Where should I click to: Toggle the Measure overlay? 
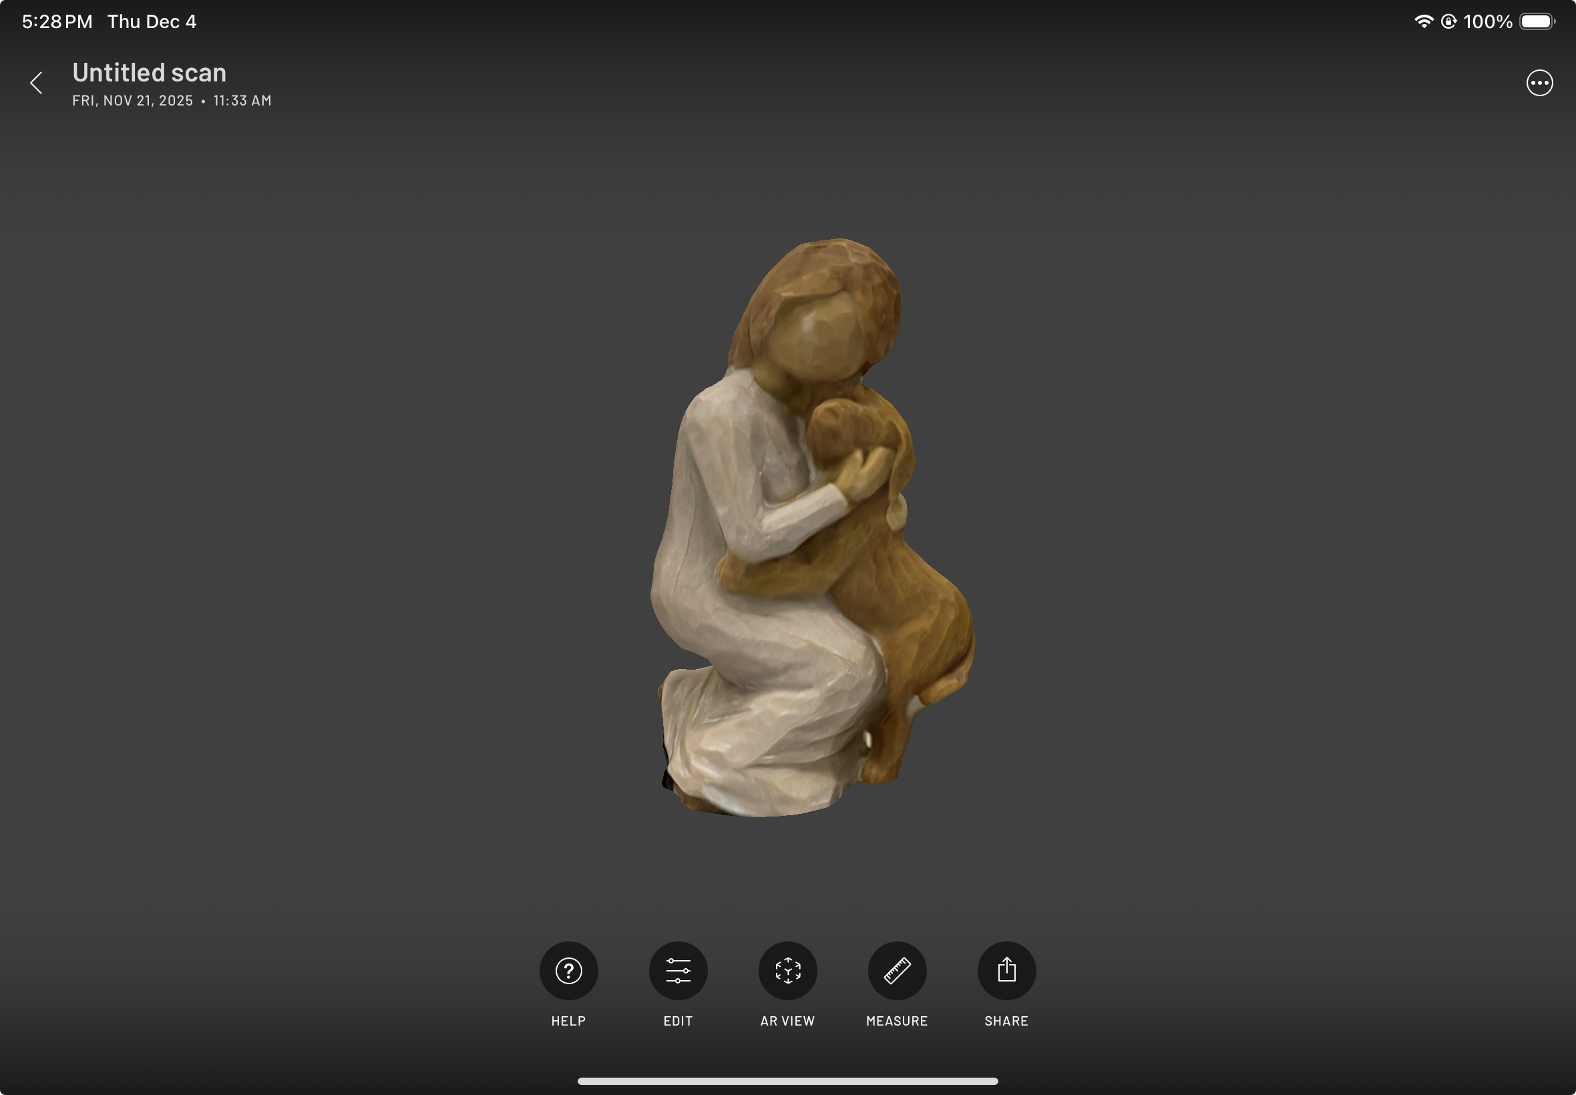[x=897, y=970]
